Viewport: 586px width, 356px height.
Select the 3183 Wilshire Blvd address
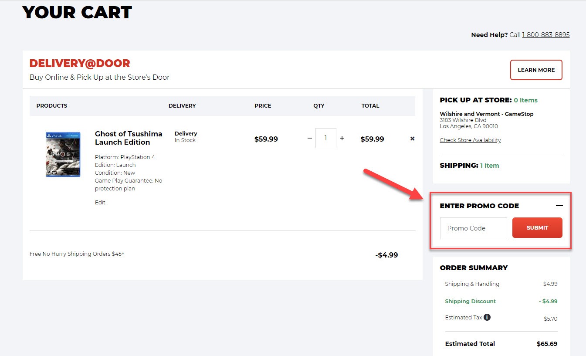pos(463,120)
